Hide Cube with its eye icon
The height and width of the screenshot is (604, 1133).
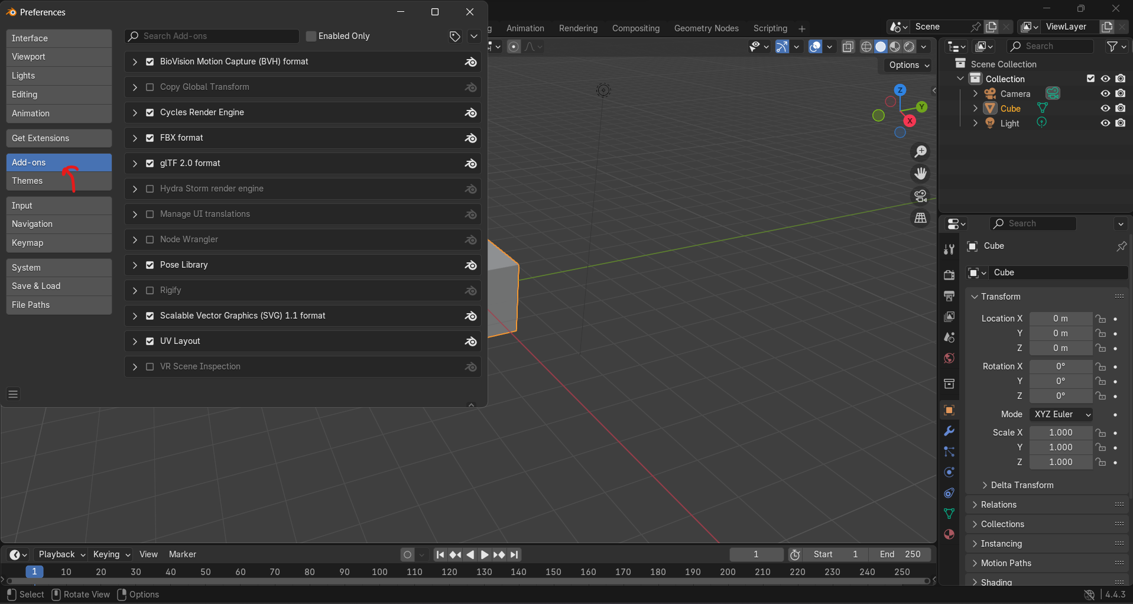click(x=1105, y=108)
